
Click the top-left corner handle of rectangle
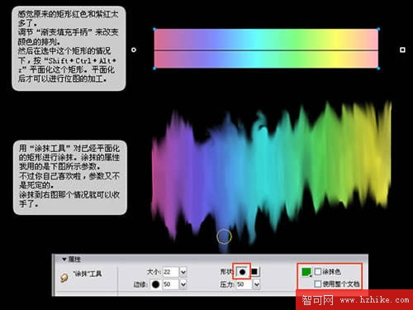tap(154, 29)
